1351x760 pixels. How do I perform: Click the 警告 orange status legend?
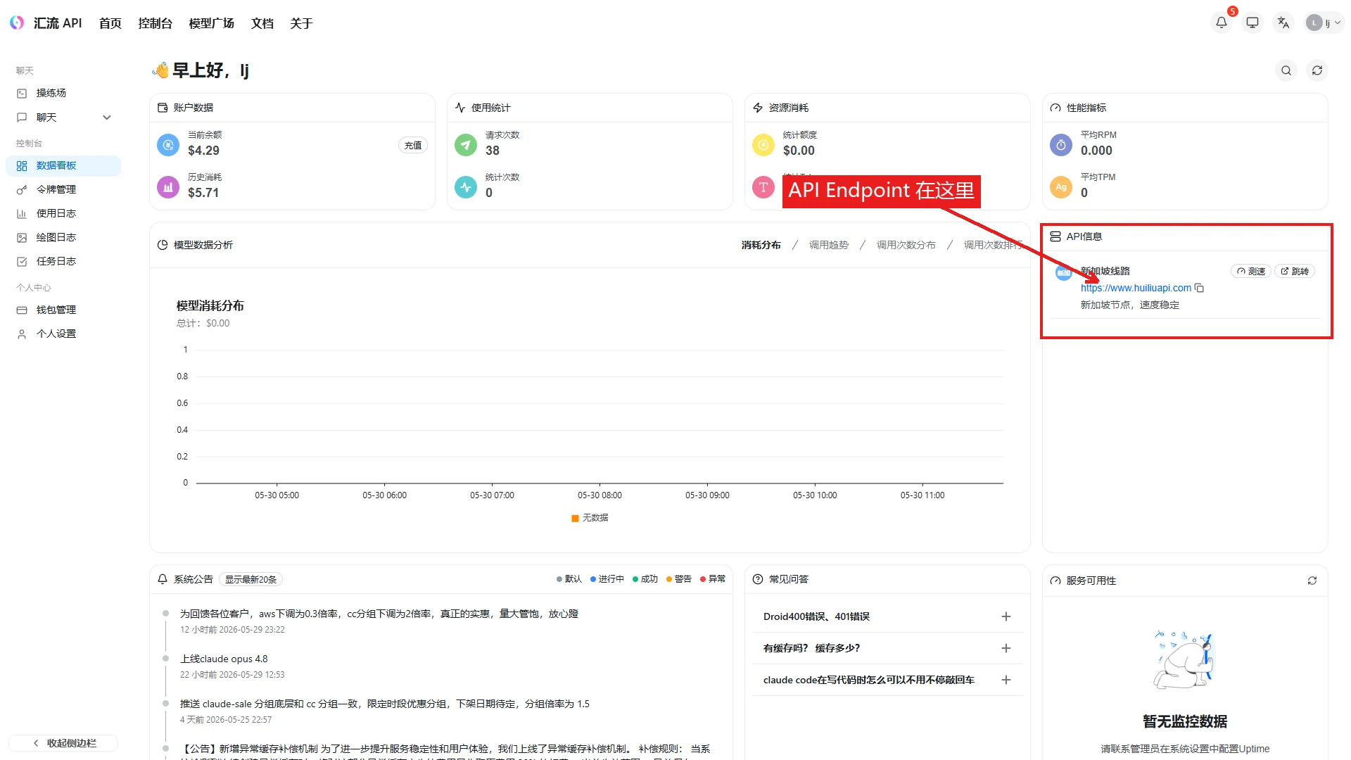679,579
